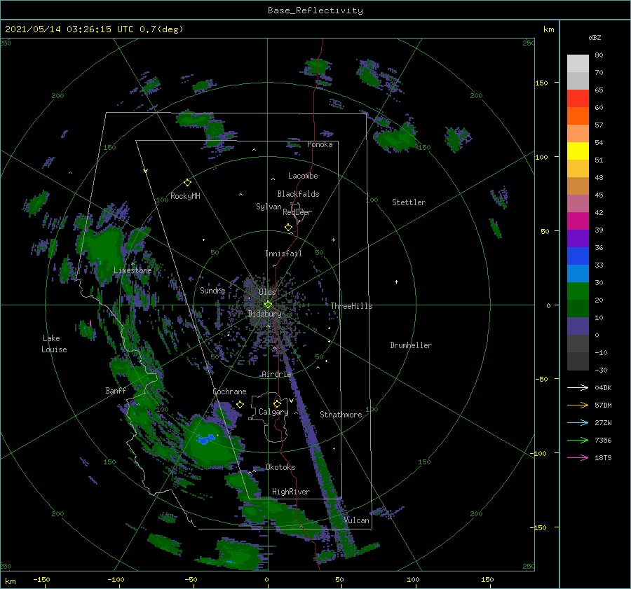Click the green 20 dBZ color swatch

(x=578, y=291)
